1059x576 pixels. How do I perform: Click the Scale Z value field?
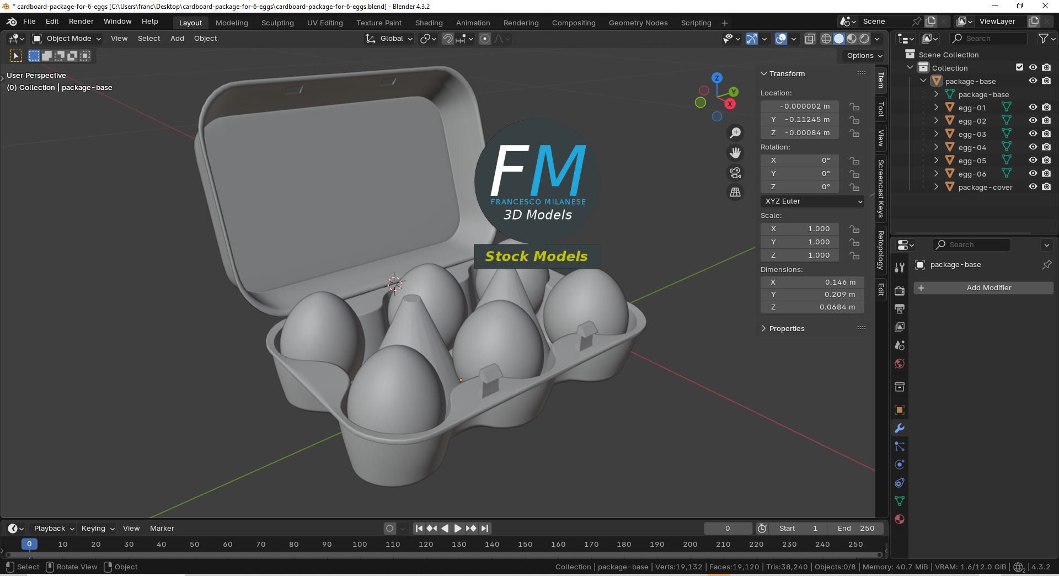[x=800, y=255]
